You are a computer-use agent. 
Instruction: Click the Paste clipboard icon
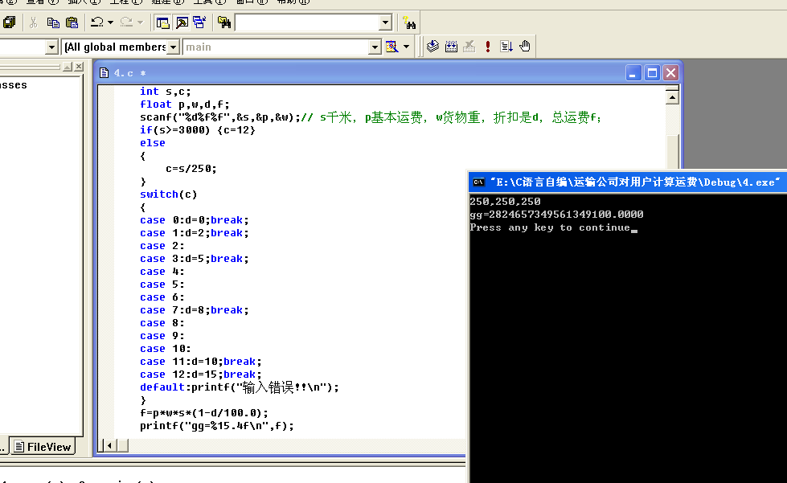coord(72,23)
